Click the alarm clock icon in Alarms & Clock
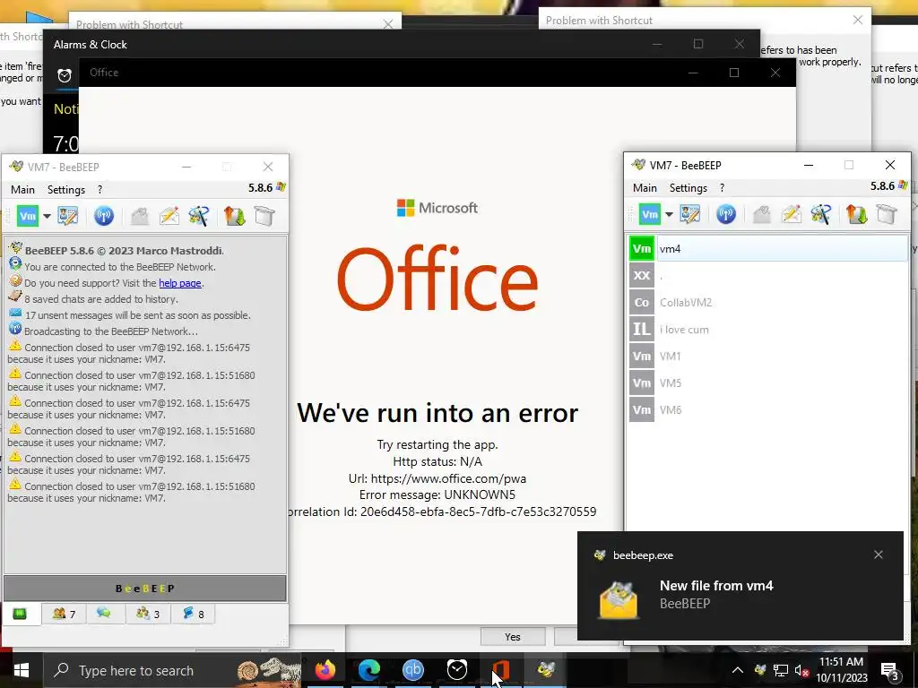Viewport: 918px width, 688px height. (x=65, y=75)
